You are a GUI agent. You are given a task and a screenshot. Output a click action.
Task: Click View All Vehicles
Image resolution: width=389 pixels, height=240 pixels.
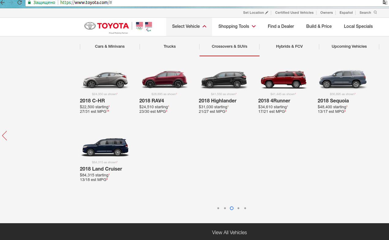coord(230,232)
